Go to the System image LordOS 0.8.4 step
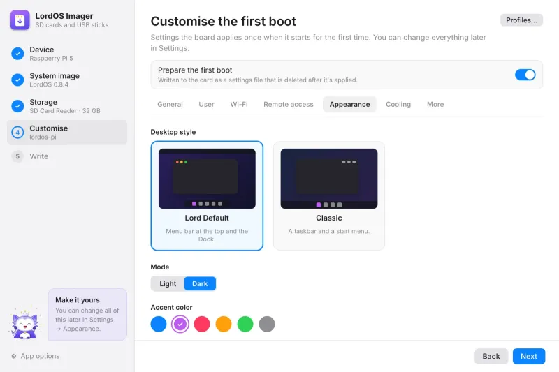Viewport: 559px width, 372px height. [x=67, y=80]
